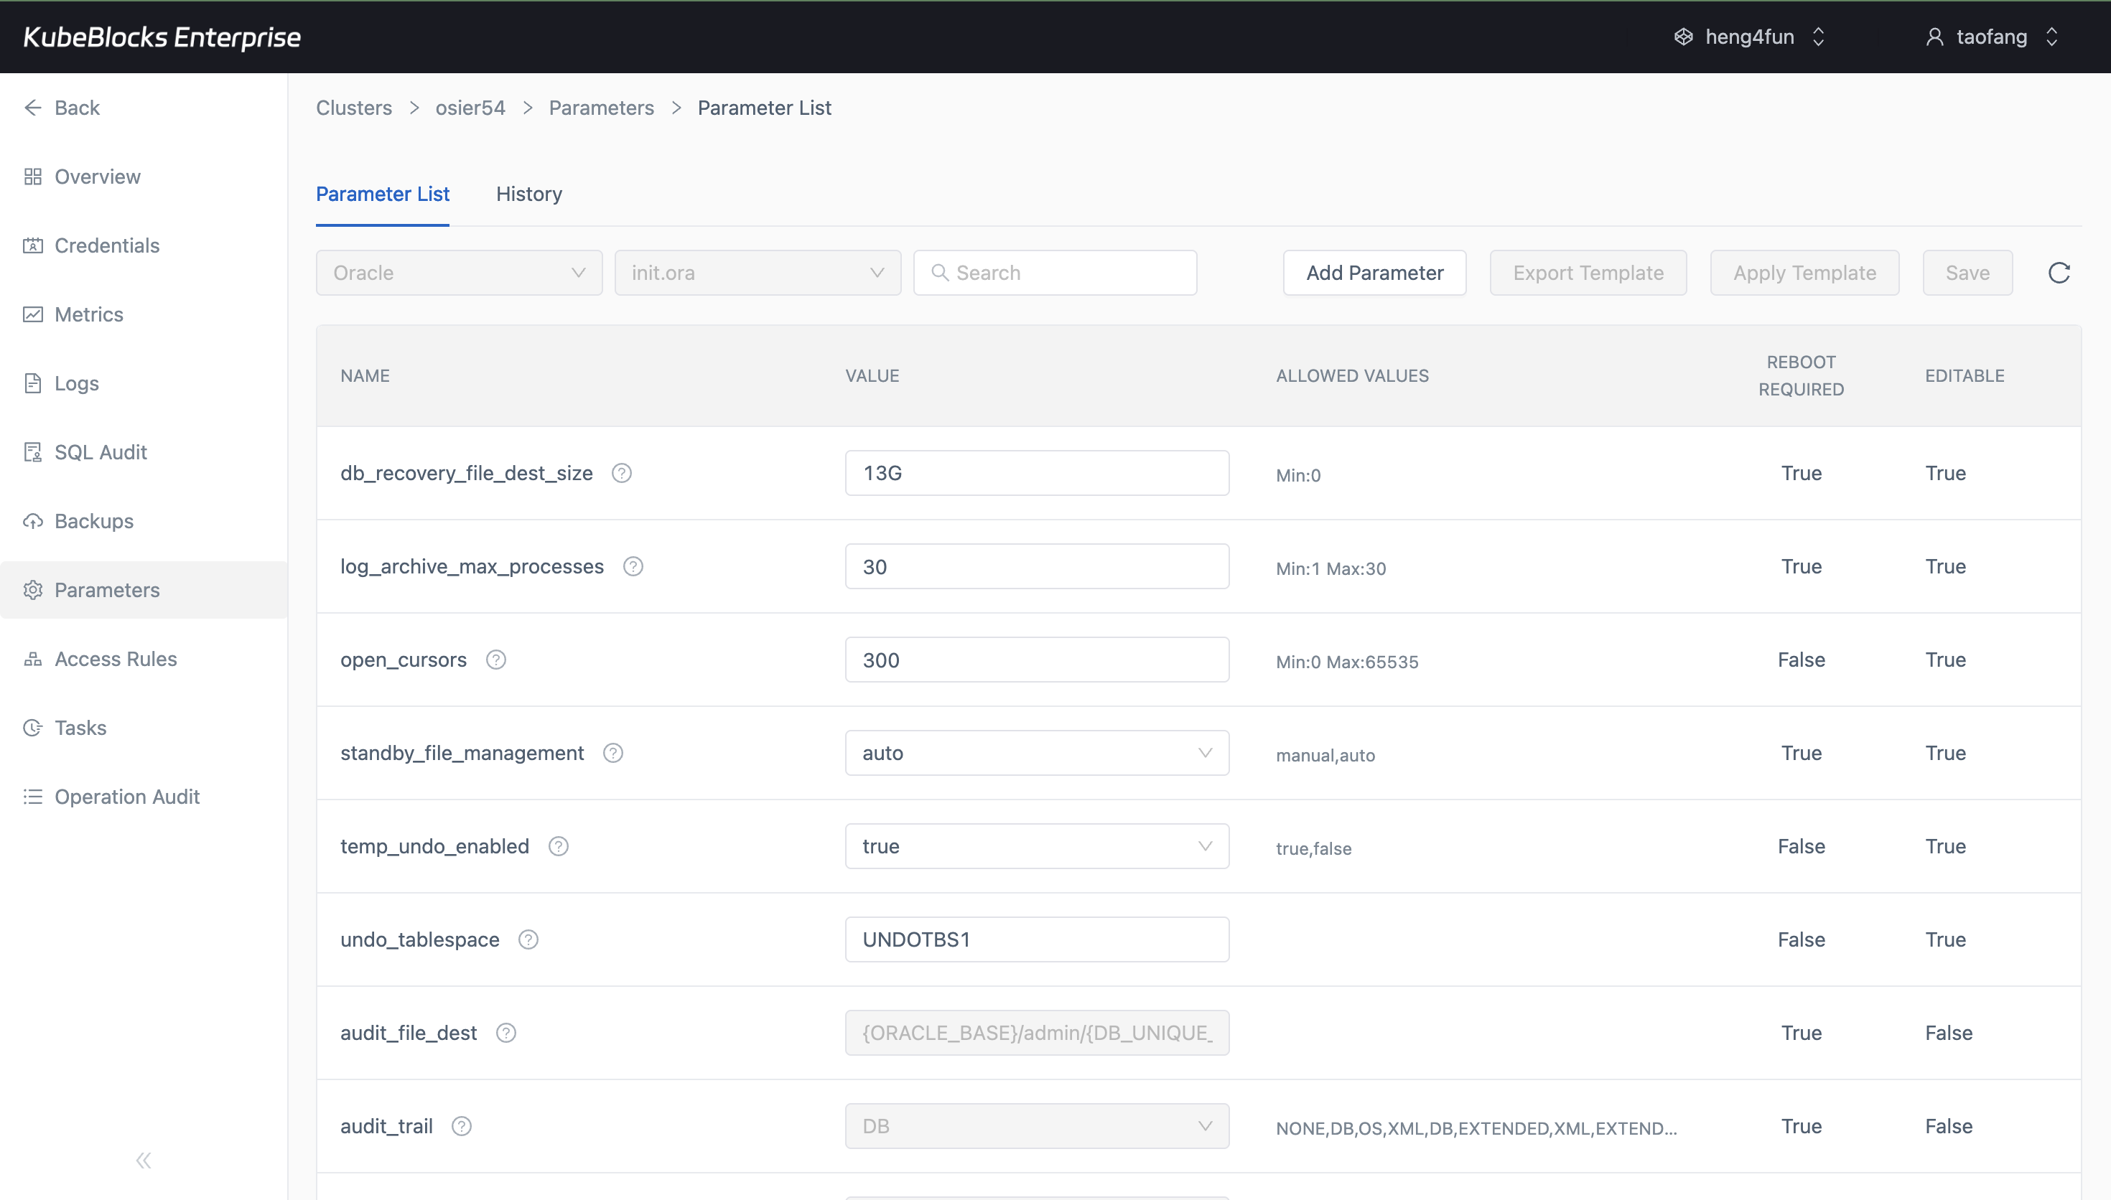Navigate to the osier54 breadcrumb link
Viewport: 2111px width, 1200px height.
pyautogui.click(x=469, y=107)
